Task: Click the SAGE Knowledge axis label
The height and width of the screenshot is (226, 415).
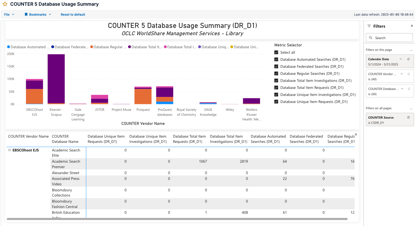Action: tap(208, 112)
